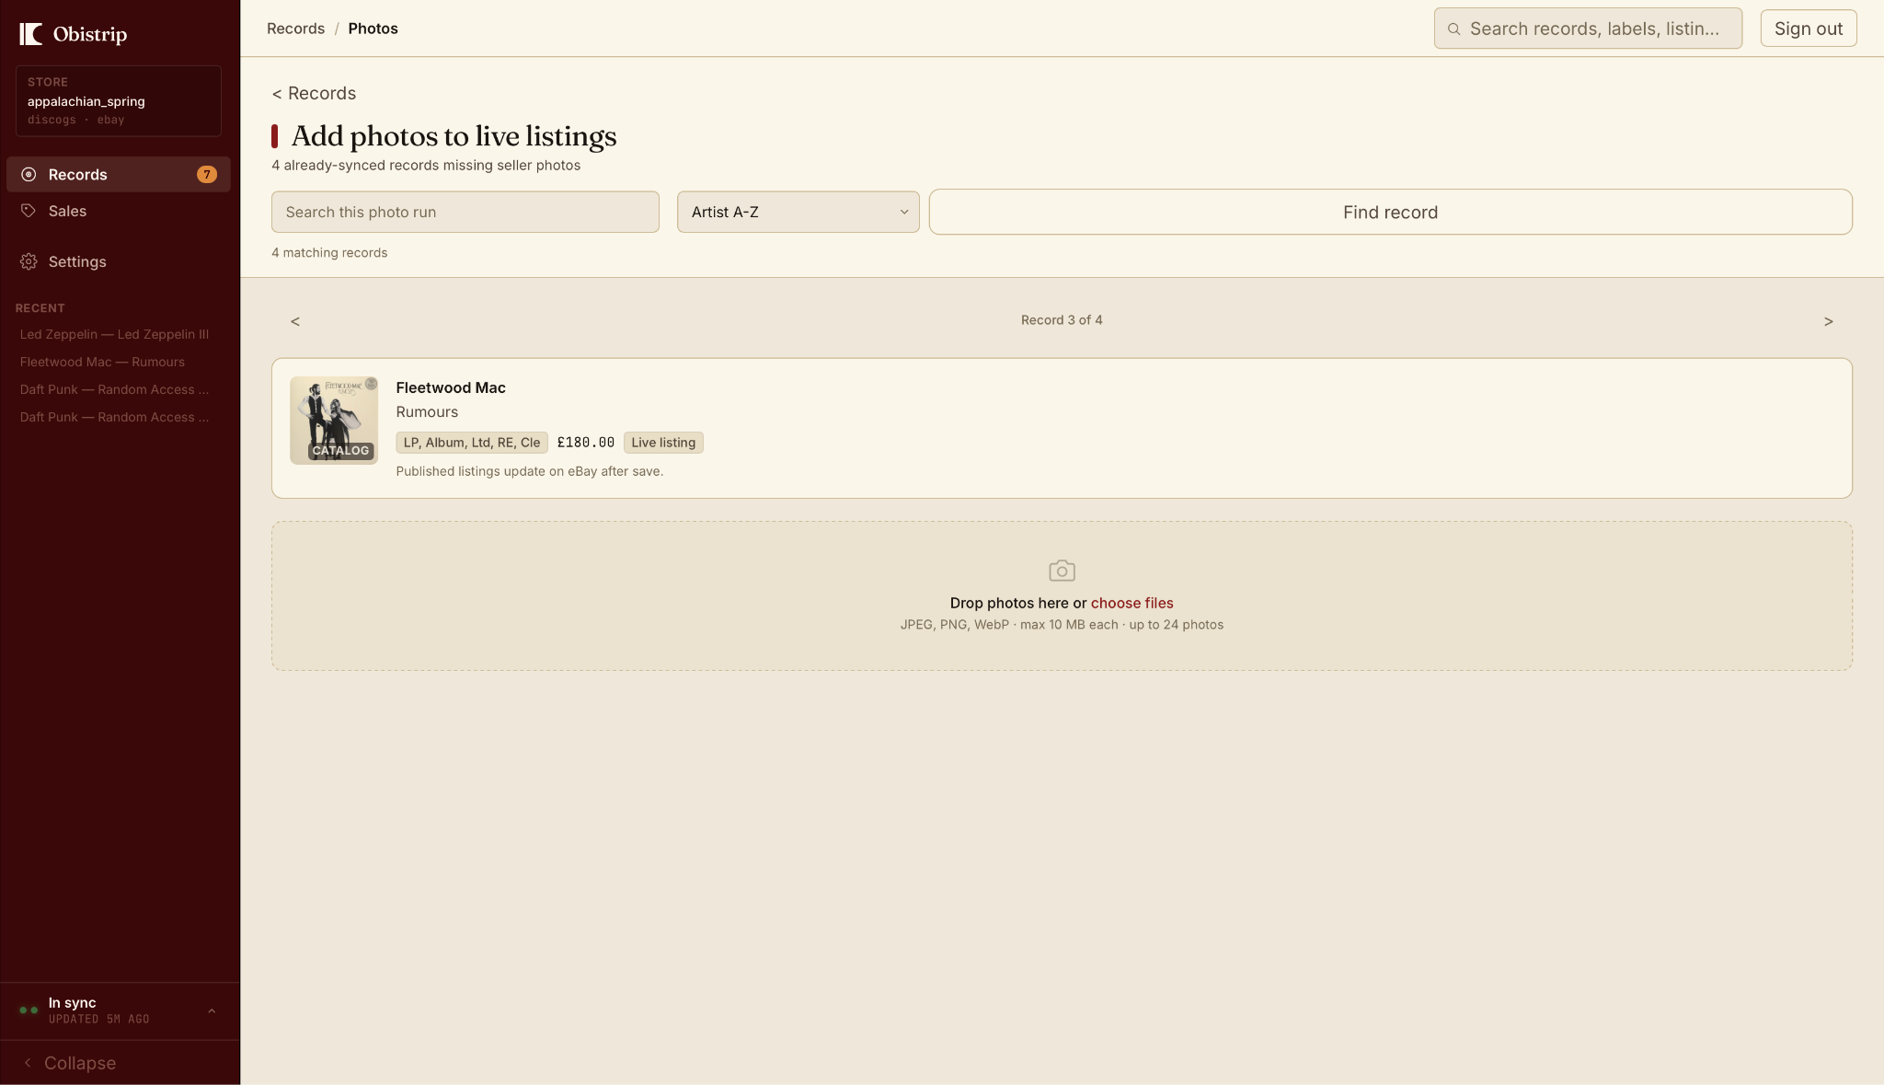This screenshot has height=1085, width=1884.
Task: Click the green sync status dots
Action: pyautogui.click(x=29, y=1010)
